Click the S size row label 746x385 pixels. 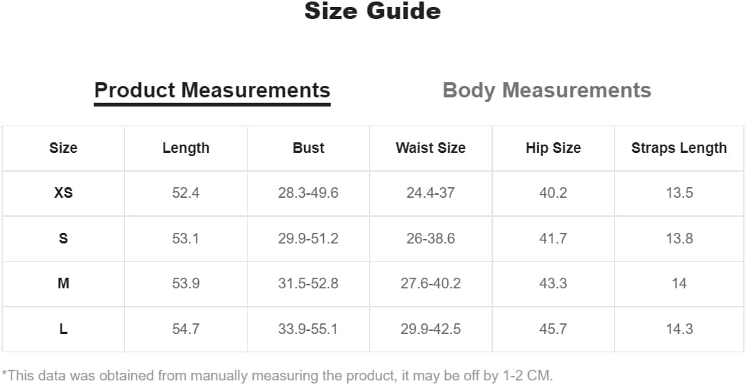click(x=63, y=238)
